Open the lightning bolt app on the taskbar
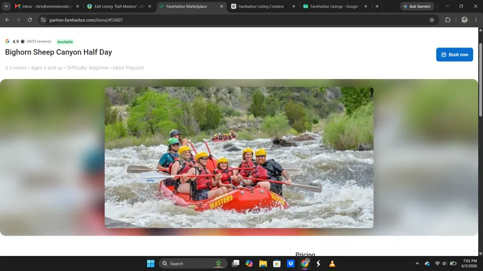Screen dimensions: 483x271 318,263
